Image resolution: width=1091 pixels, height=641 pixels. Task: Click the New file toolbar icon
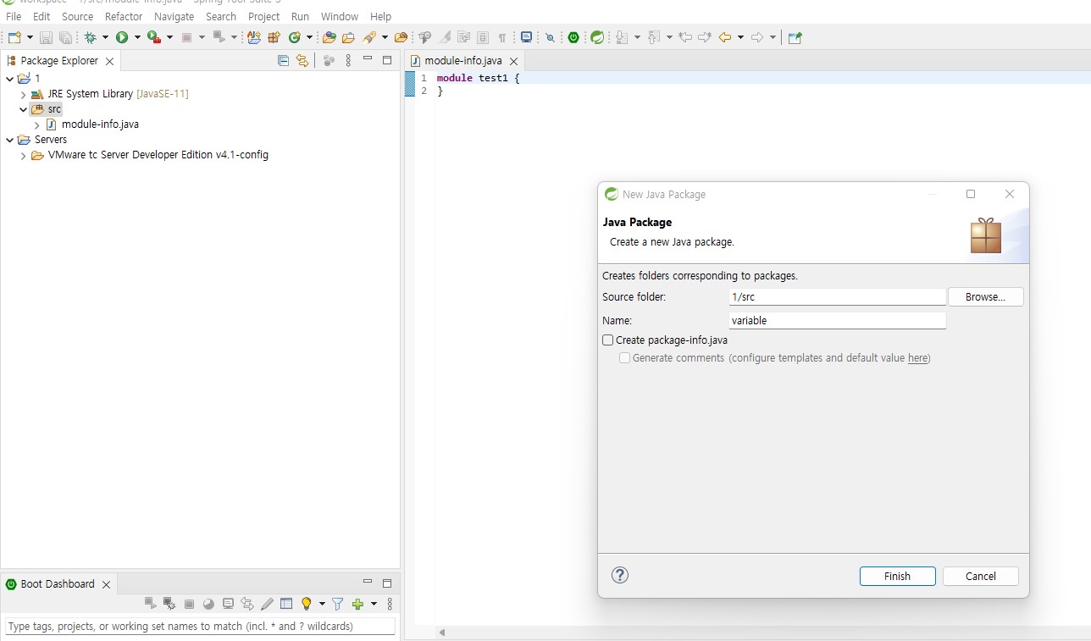pos(14,37)
